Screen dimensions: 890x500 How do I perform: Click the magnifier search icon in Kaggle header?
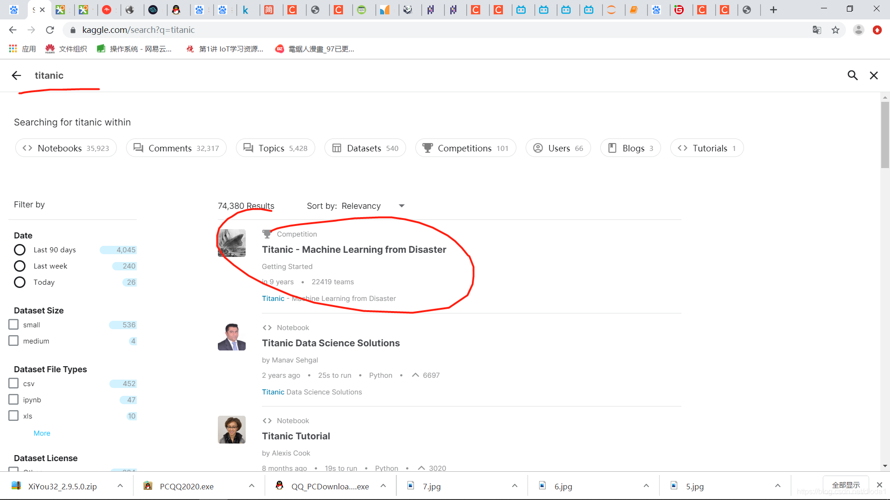point(852,75)
